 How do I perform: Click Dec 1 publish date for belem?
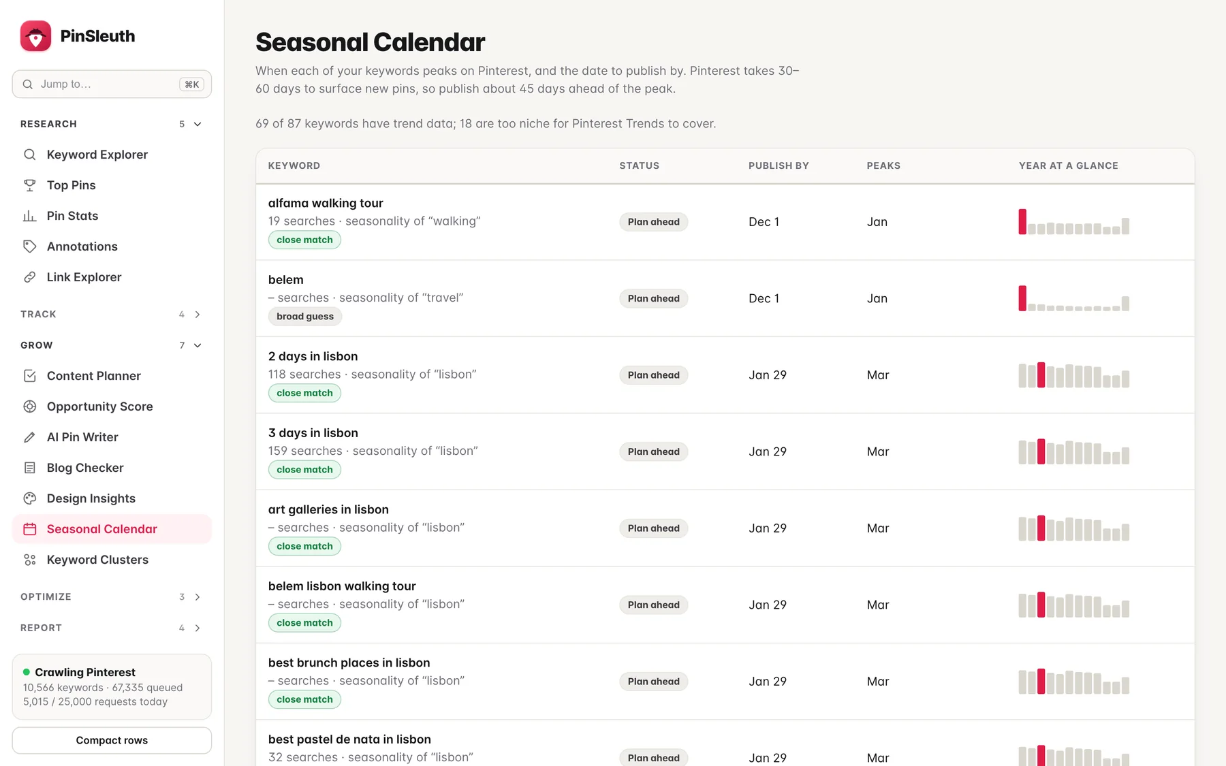pyautogui.click(x=764, y=298)
